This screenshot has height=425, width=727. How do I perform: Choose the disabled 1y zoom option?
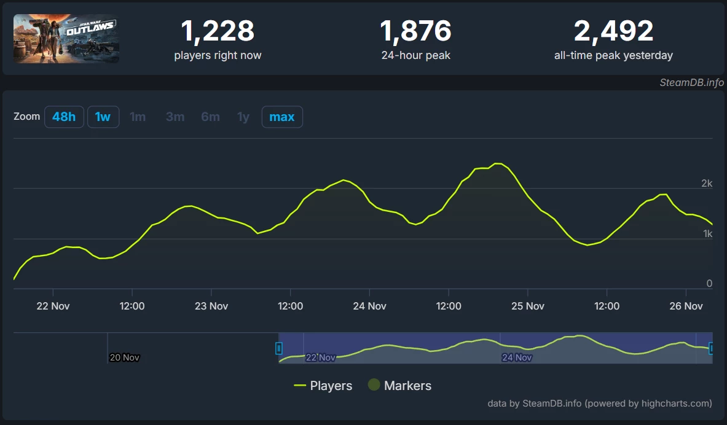[x=243, y=117]
